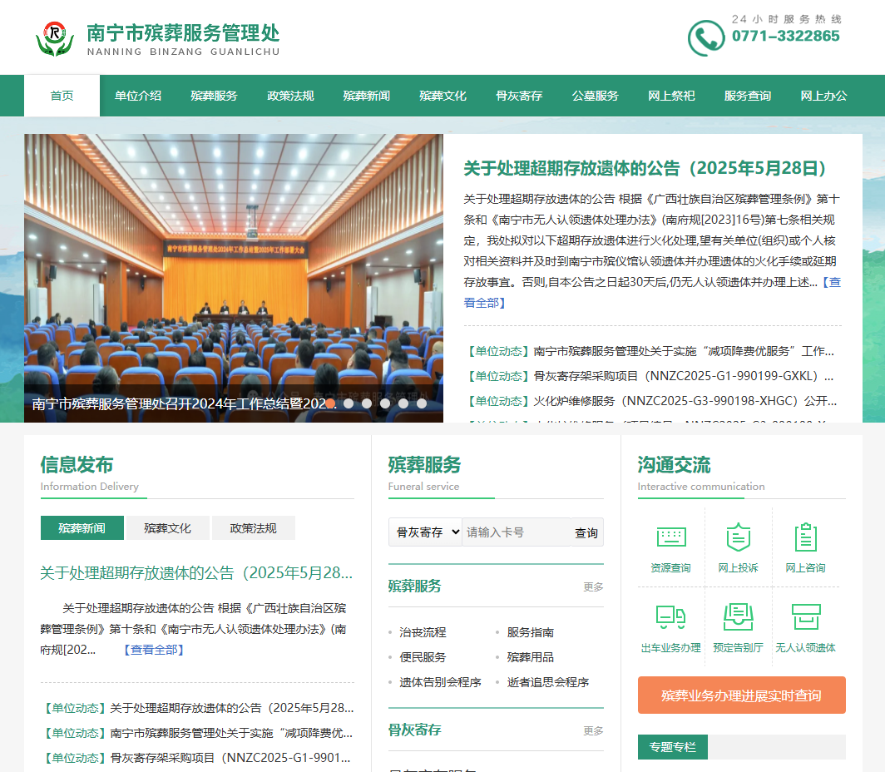Screen dimensions: 885x772
Task: Click the site logo emblem
Action: 55,39
